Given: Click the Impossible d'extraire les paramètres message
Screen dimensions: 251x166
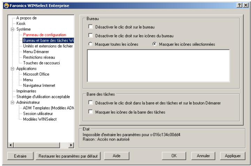Looking at the screenshot, I should click(131, 135).
